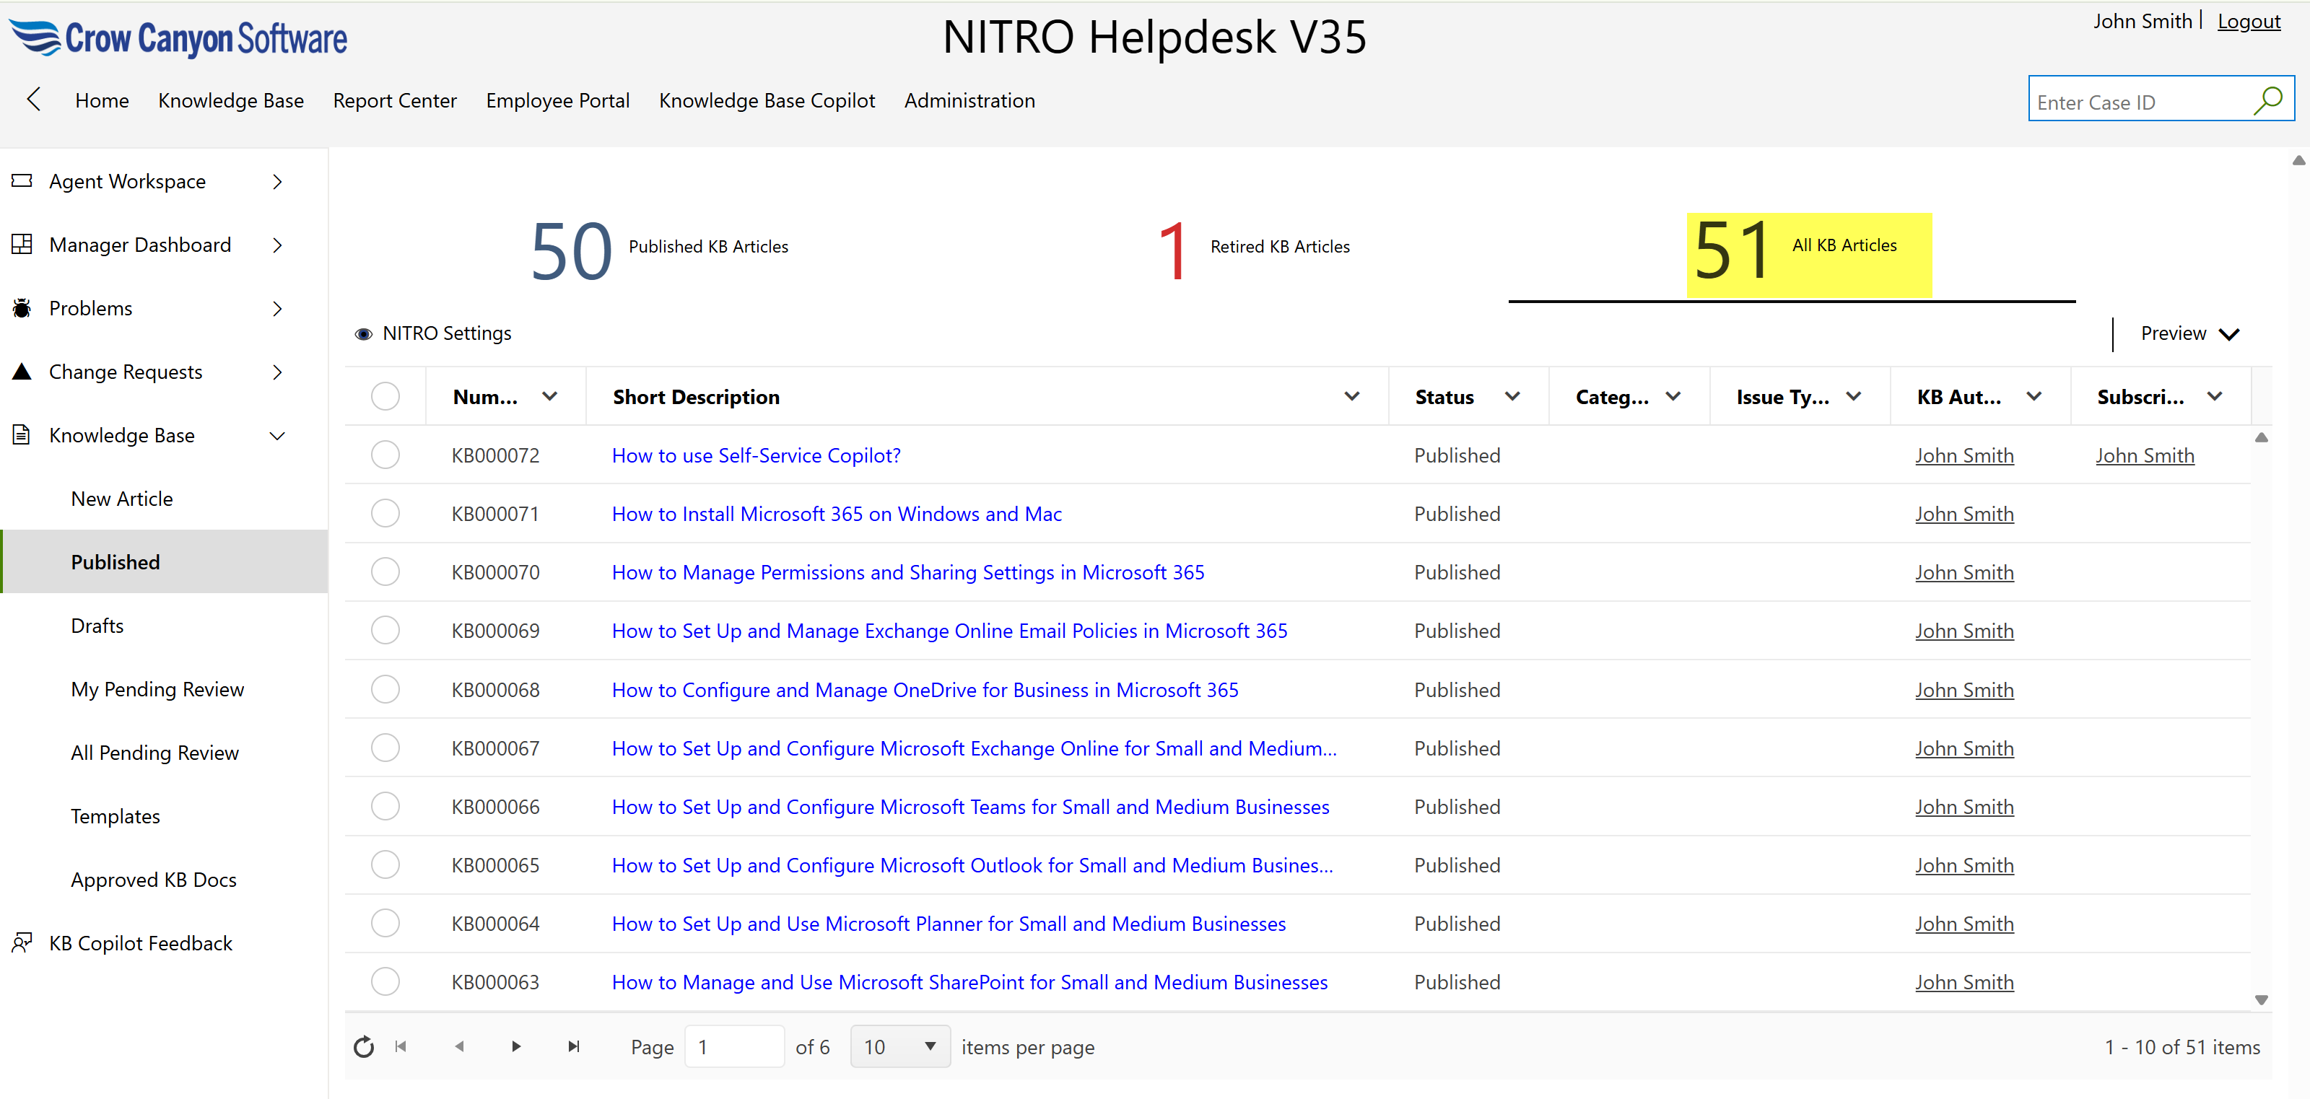Select the row for KB000068

coord(385,689)
